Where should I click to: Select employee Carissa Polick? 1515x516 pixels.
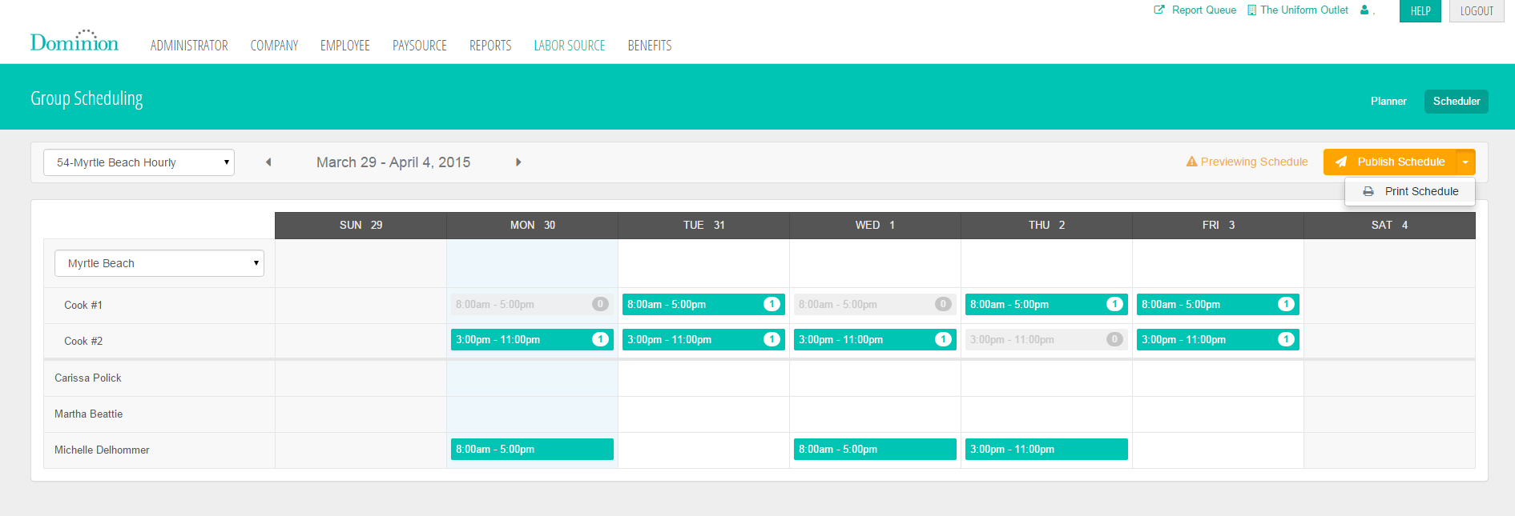tap(88, 378)
